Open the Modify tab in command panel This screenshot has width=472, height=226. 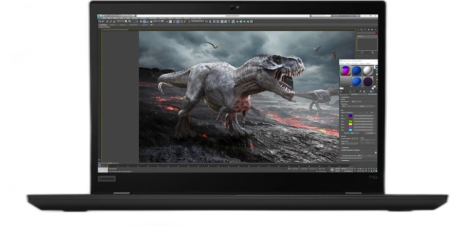click(361, 30)
